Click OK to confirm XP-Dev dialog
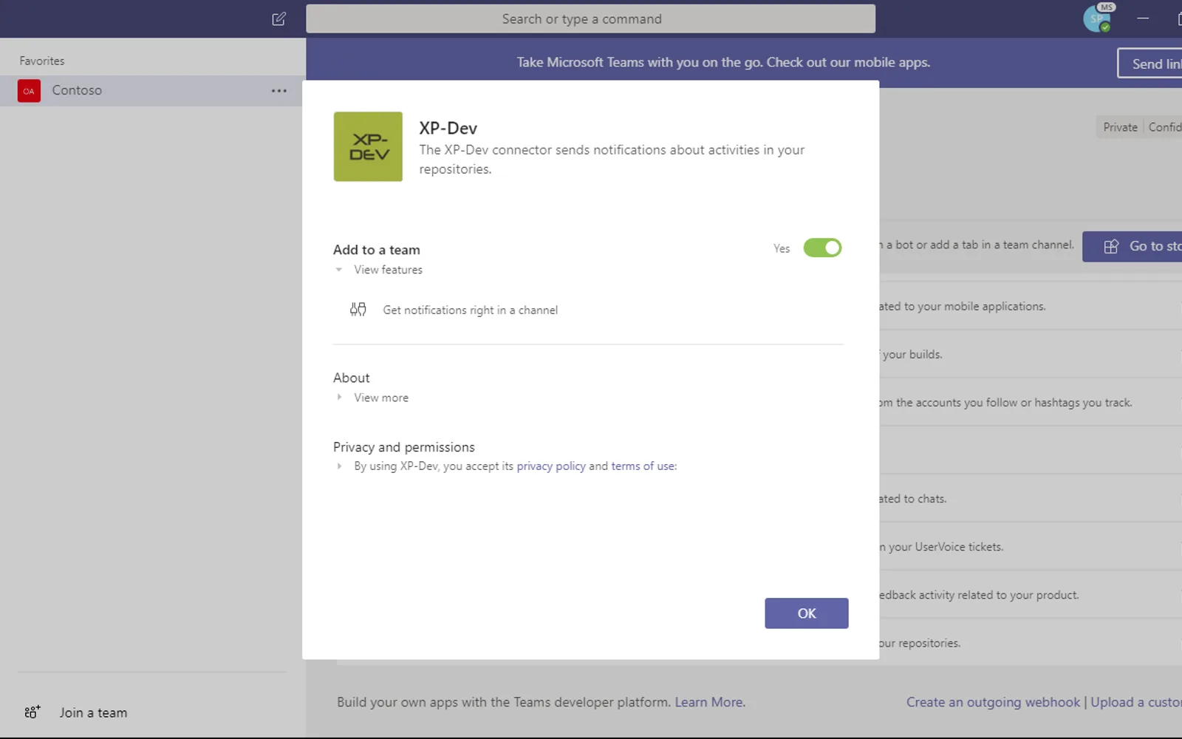Screen dimensions: 1182x739 (x=807, y=613)
